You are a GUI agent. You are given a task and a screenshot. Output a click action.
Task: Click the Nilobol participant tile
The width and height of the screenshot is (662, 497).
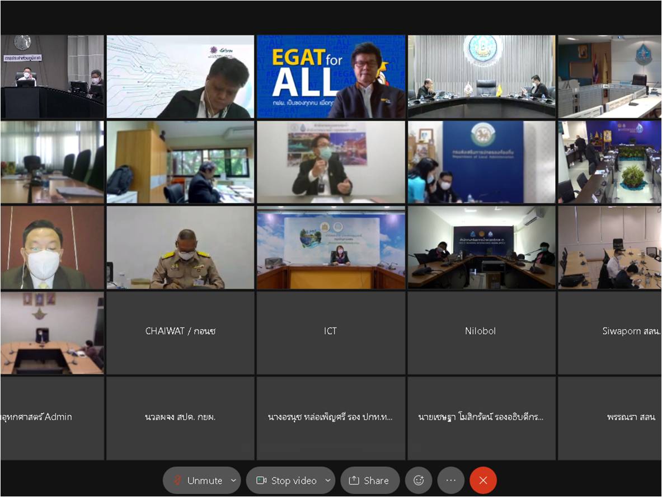click(x=481, y=332)
